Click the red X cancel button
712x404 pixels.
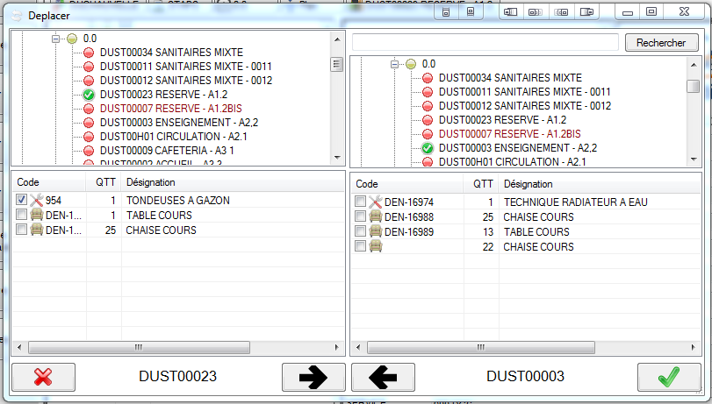pos(42,377)
